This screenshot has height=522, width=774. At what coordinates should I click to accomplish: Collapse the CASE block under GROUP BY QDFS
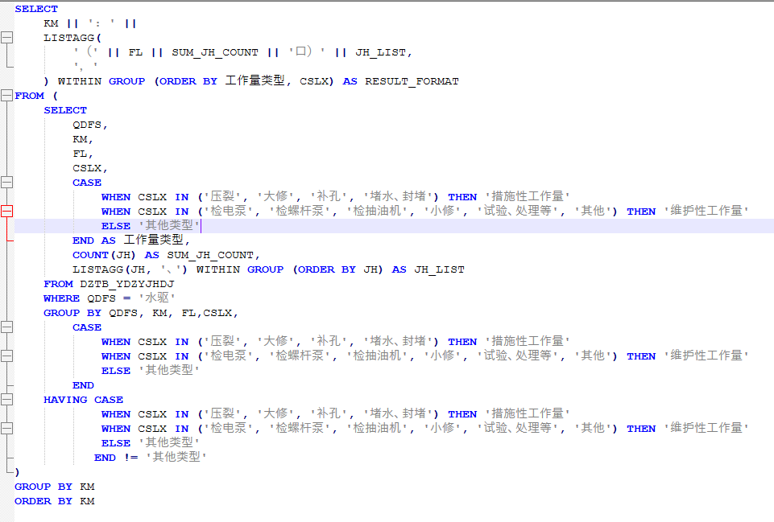7,327
